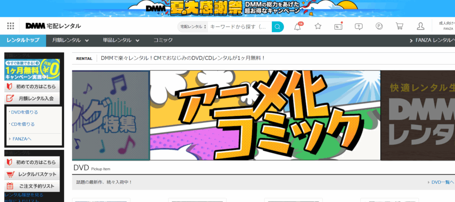Click the 快適レンタル生活 DMM carousel slide
The width and height of the screenshot is (455, 202).
point(418,115)
